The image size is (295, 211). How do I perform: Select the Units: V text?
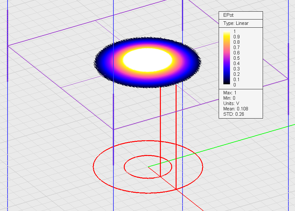[x=231, y=103]
